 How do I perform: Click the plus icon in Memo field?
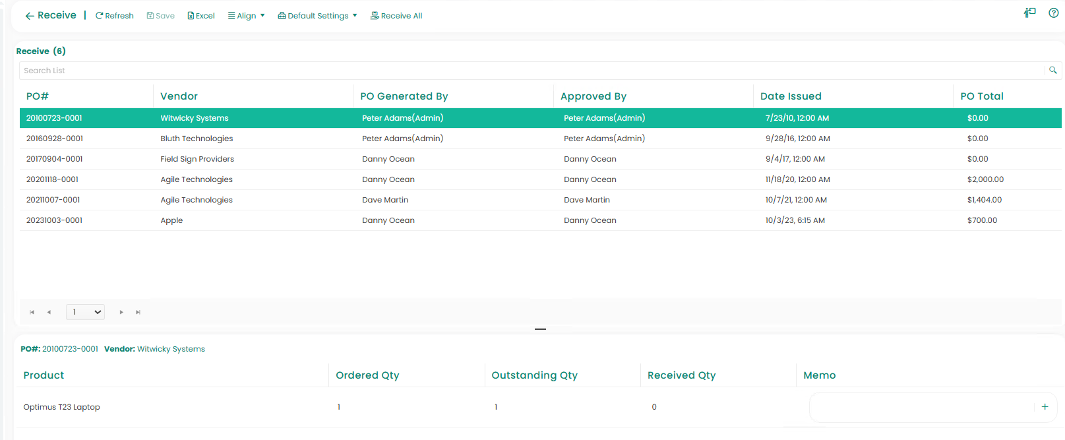1045,407
